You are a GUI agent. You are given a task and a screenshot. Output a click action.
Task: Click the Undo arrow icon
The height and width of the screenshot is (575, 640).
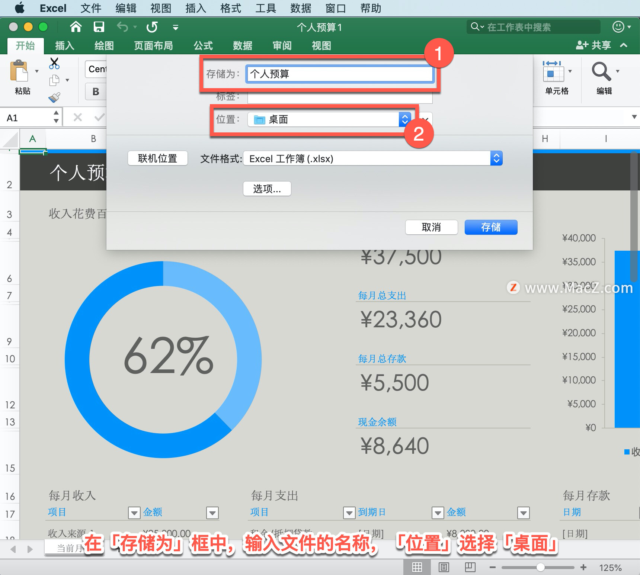122,27
